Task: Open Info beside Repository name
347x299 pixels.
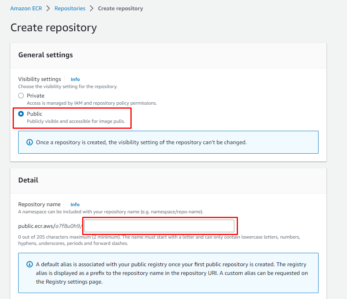Action: click(x=75, y=204)
